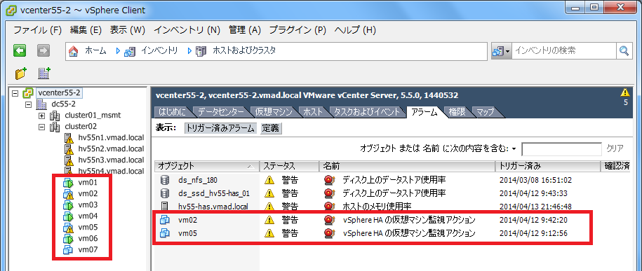642x271 pixels.
Task: Select the 定義 view button
Action: click(x=270, y=128)
